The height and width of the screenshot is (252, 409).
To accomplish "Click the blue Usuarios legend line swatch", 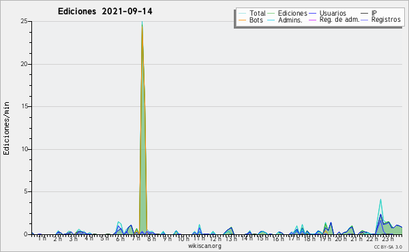I will pyautogui.click(x=312, y=13).
